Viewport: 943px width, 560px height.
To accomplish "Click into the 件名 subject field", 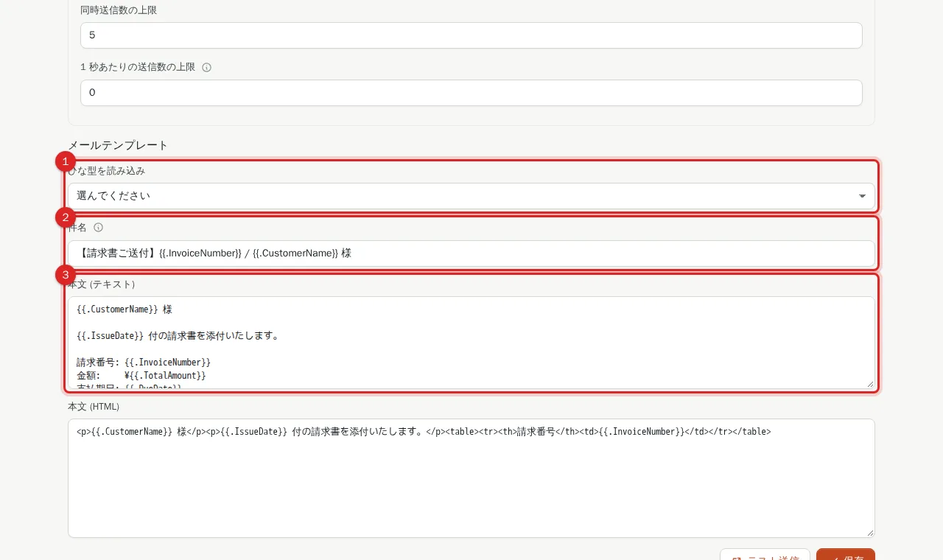I will click(x=471, y=253).
